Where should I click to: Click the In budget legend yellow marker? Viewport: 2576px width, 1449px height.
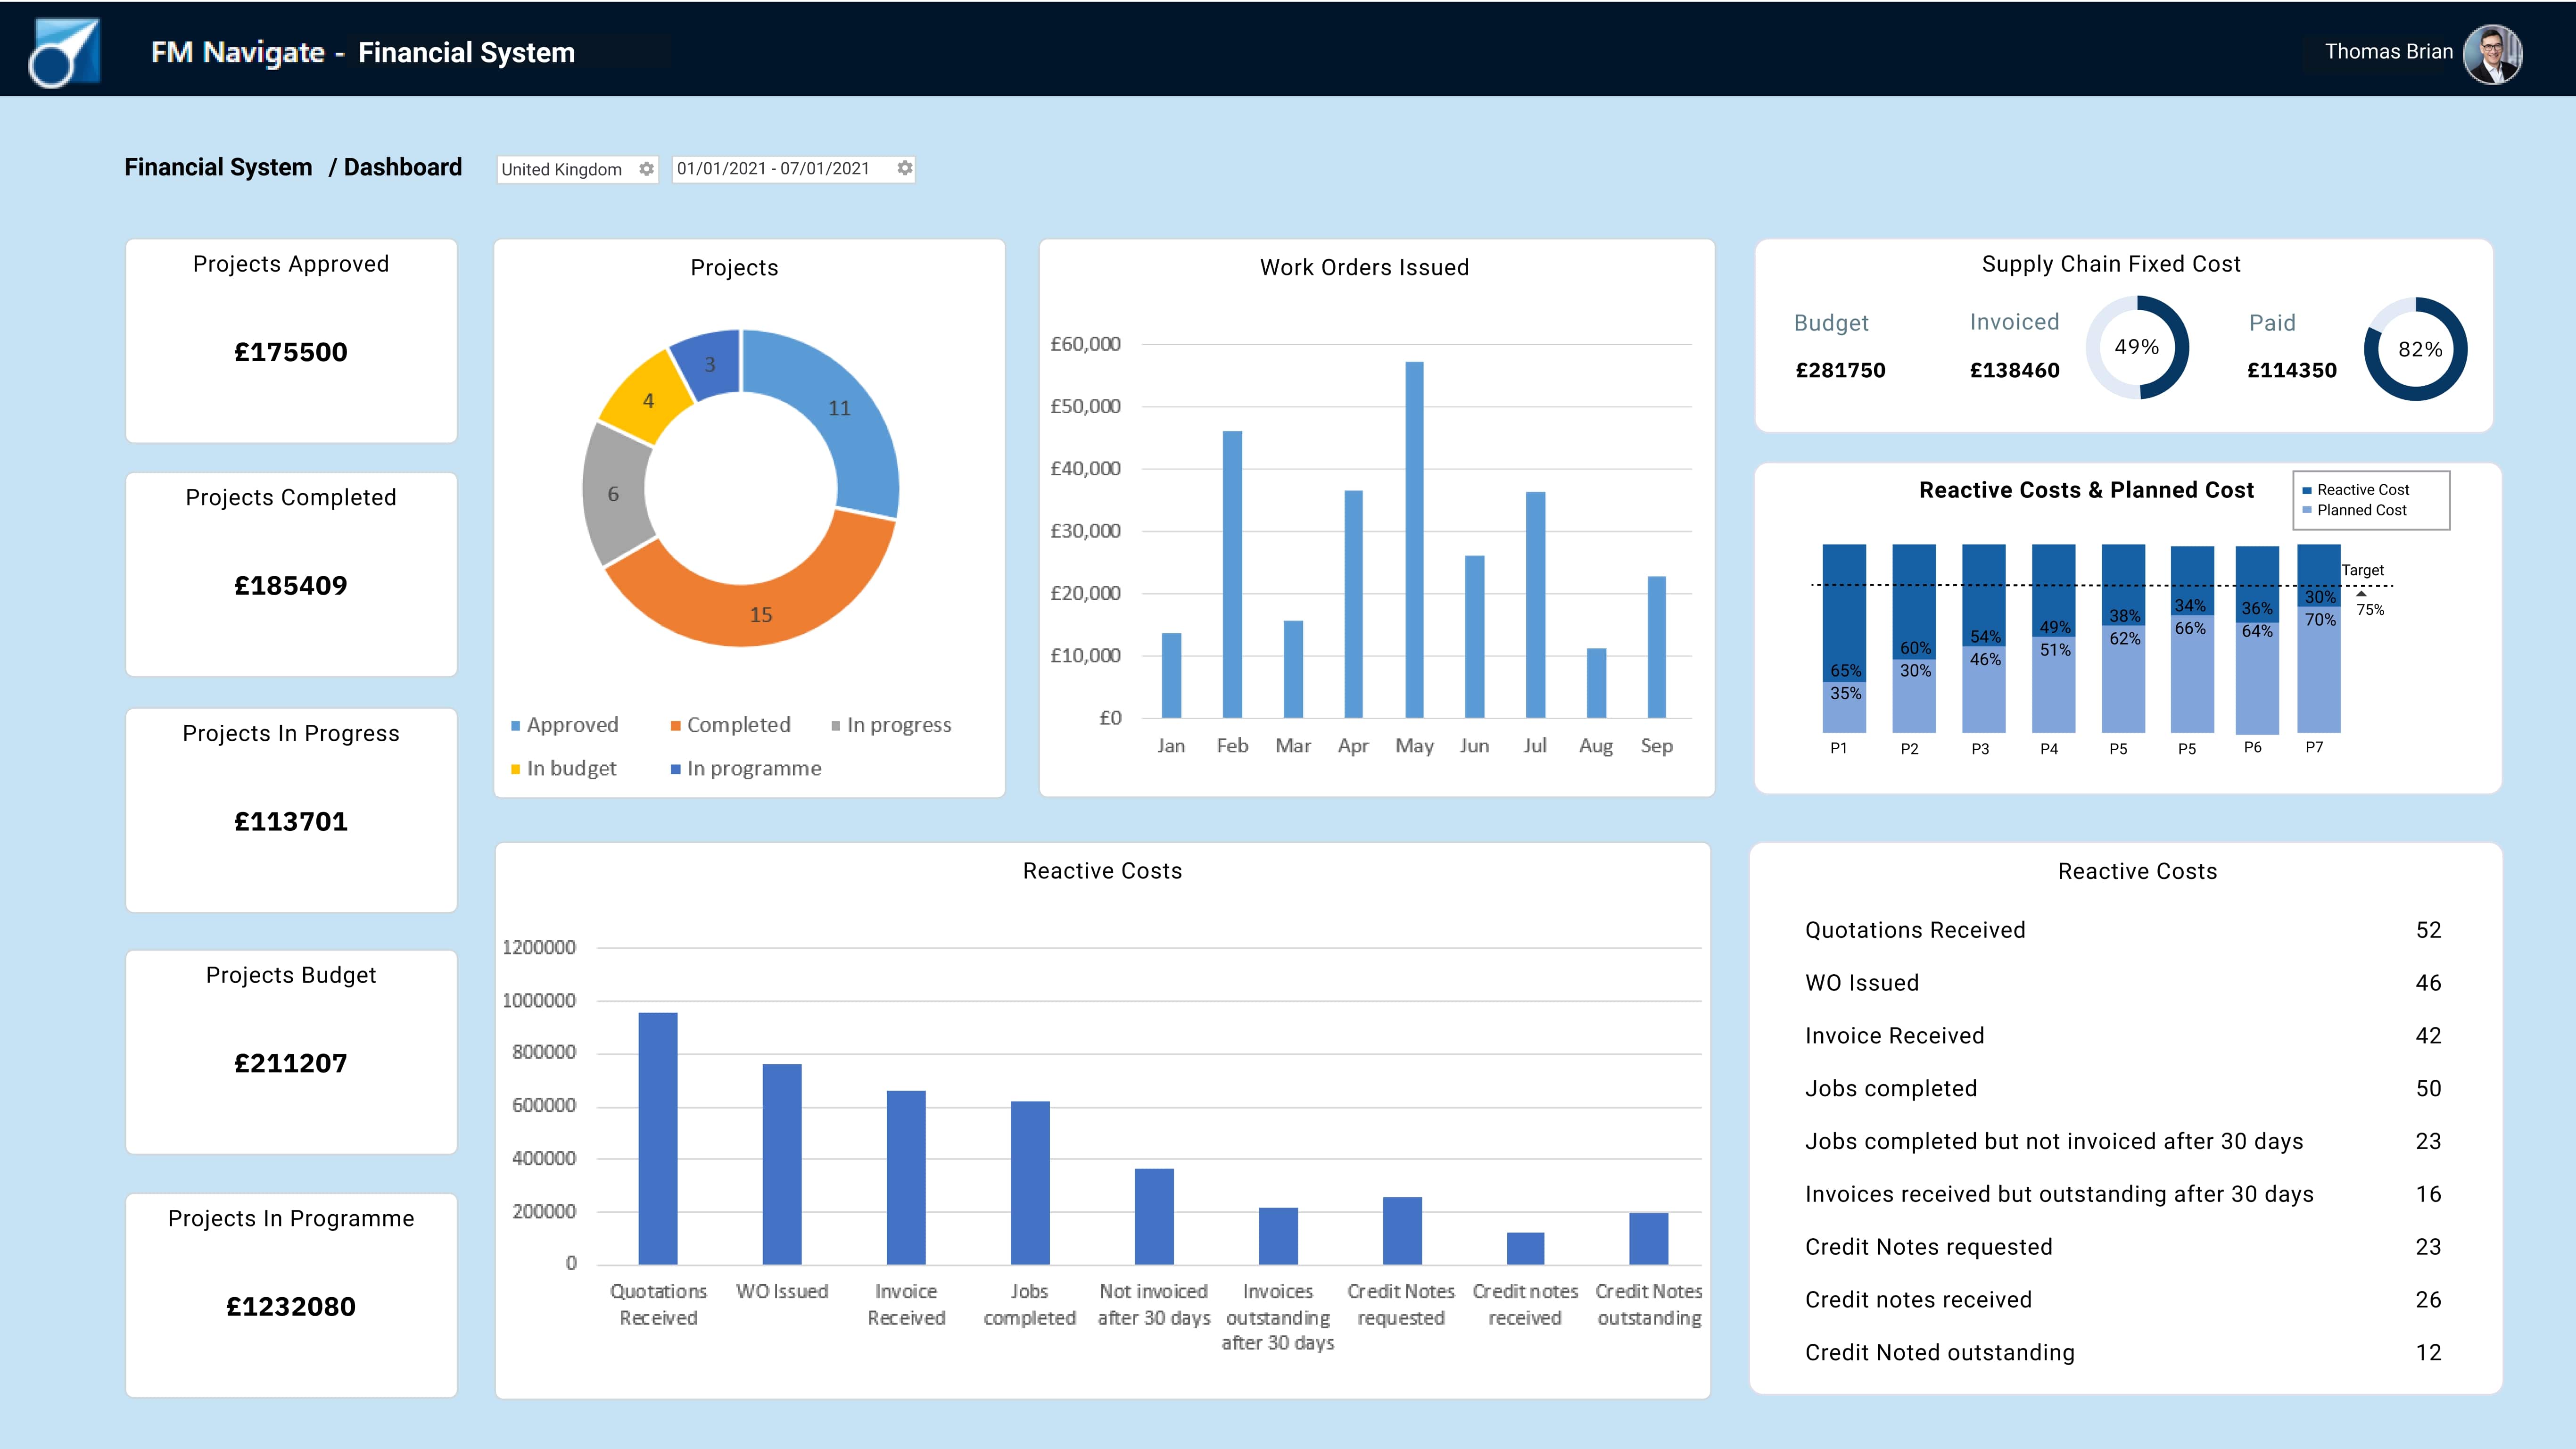pos(516,769)
